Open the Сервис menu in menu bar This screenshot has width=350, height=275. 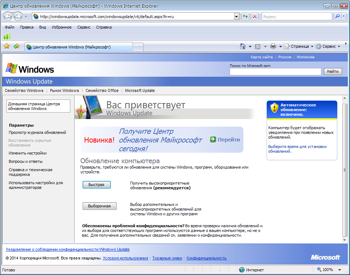[84, 27]
